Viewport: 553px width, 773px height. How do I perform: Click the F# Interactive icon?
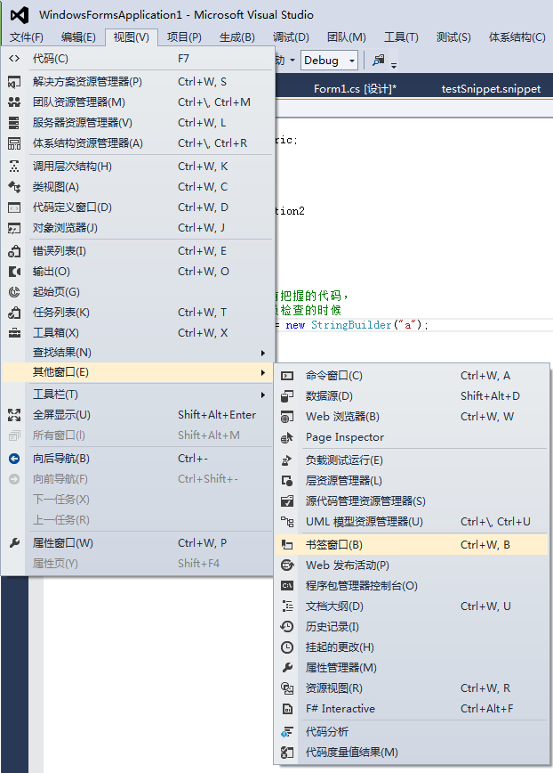pos(287,709)
